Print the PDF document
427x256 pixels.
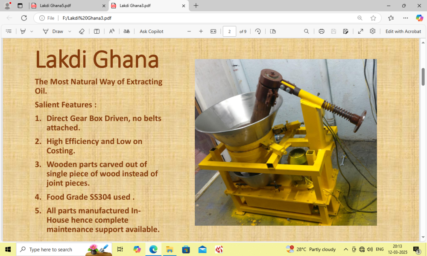tap(322, 31)
